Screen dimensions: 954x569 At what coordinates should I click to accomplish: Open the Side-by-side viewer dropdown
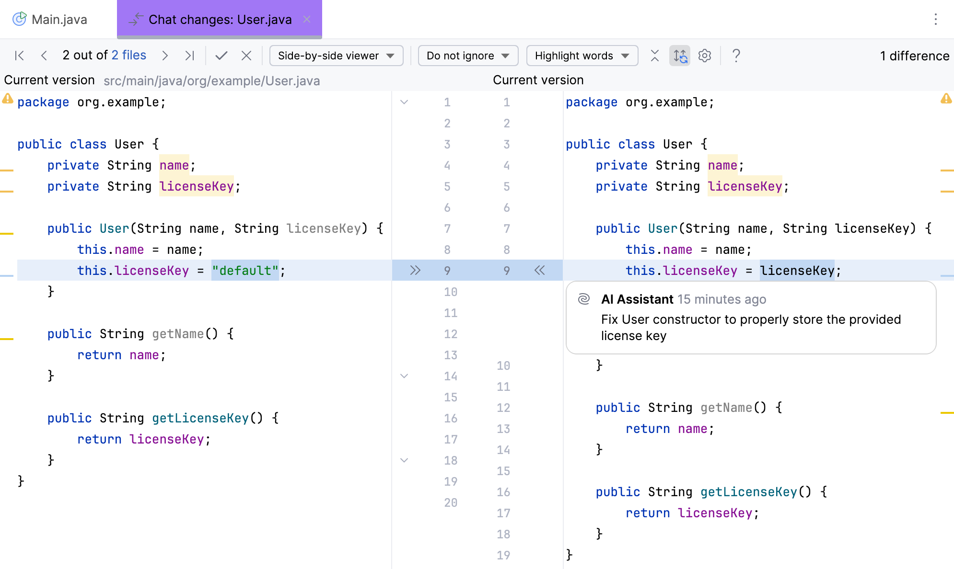click(x=337, y=56)
